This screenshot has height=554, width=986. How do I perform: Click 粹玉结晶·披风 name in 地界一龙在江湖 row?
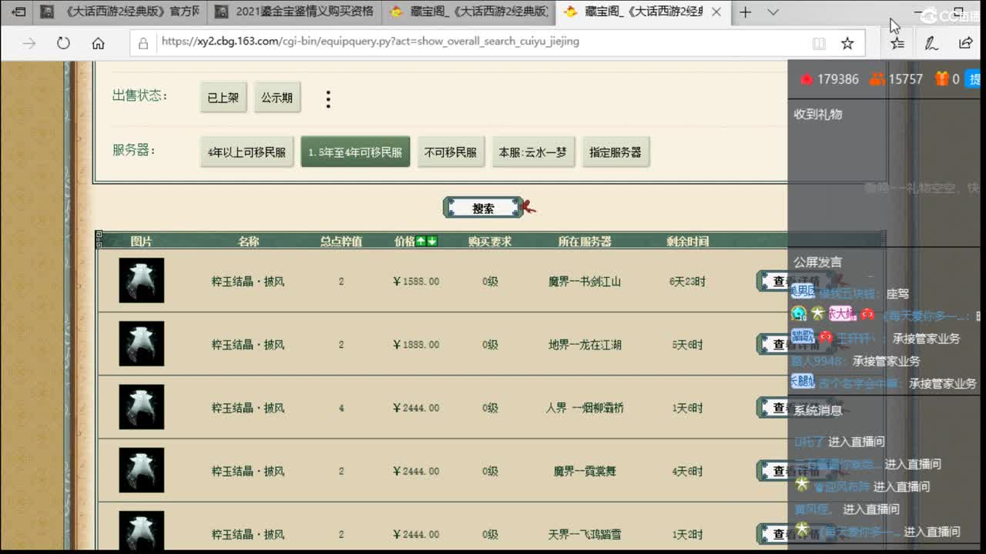[248, 345]
